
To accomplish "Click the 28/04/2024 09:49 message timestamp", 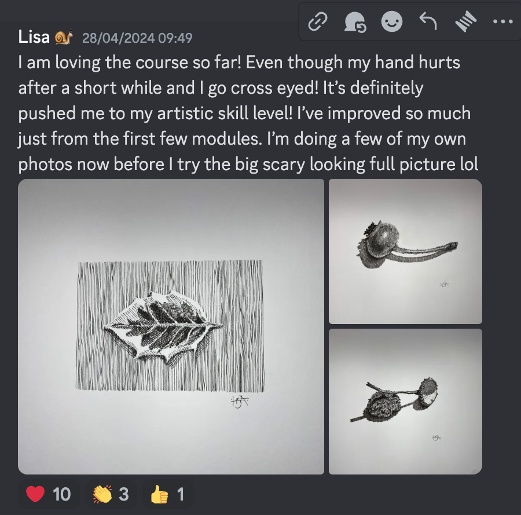I will click(137, 38).
